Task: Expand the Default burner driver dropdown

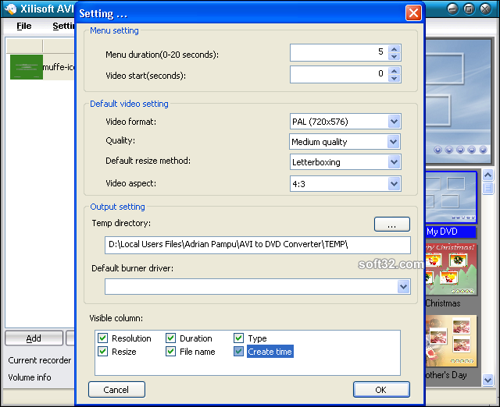Action: point(403,287)
